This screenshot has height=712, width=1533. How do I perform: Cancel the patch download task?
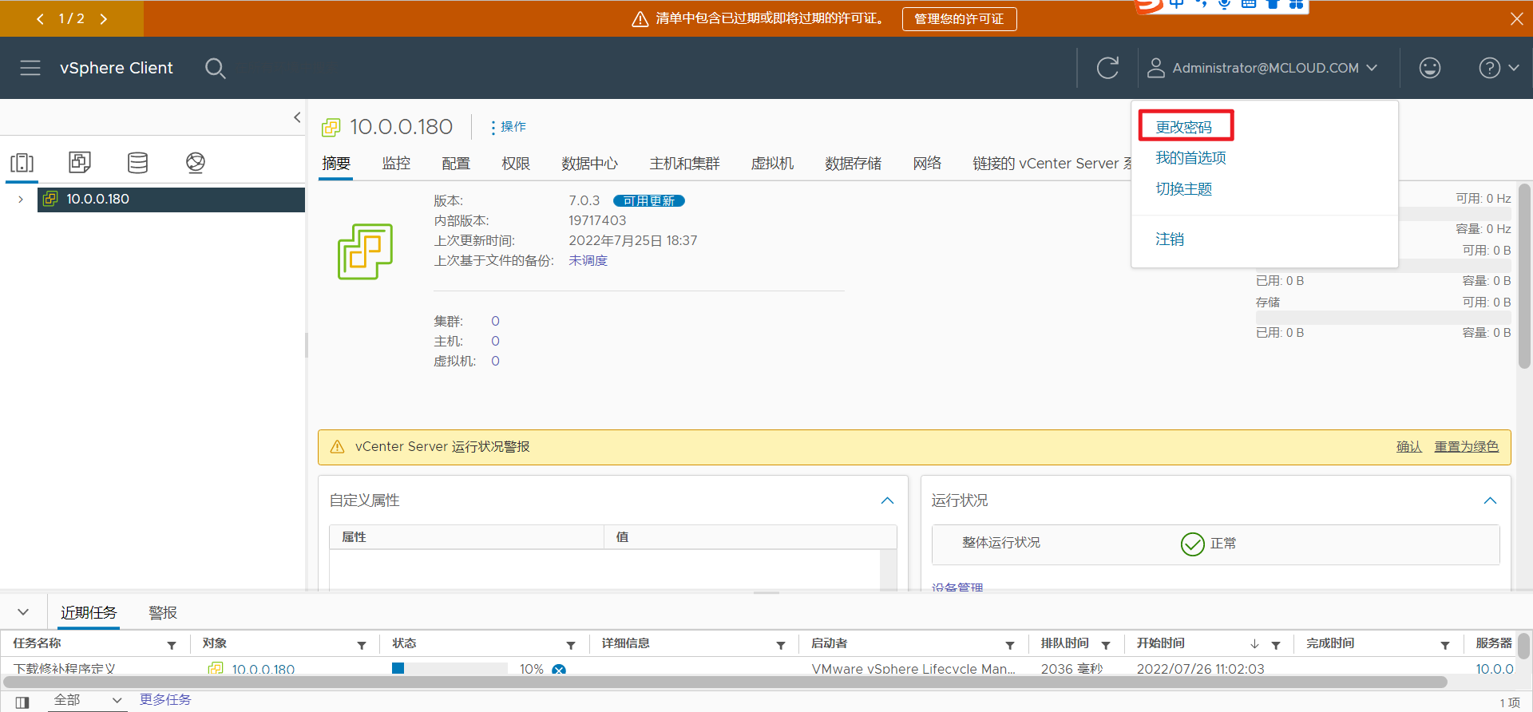[x=559, y=669]
